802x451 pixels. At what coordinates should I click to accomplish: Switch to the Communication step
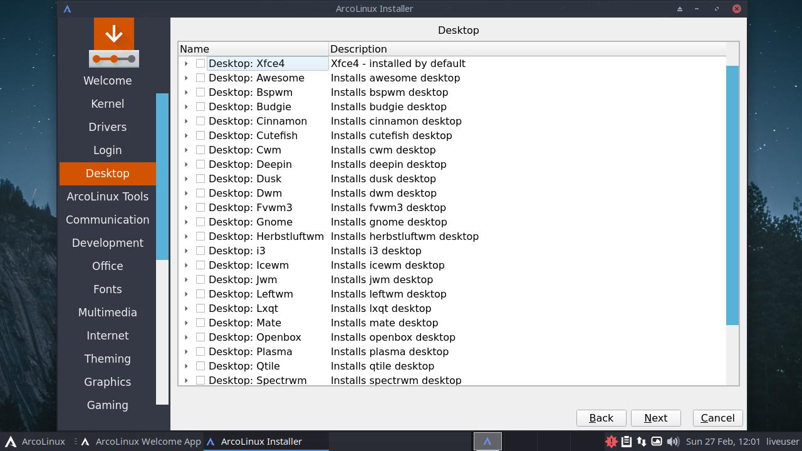[x=108, y=220]
